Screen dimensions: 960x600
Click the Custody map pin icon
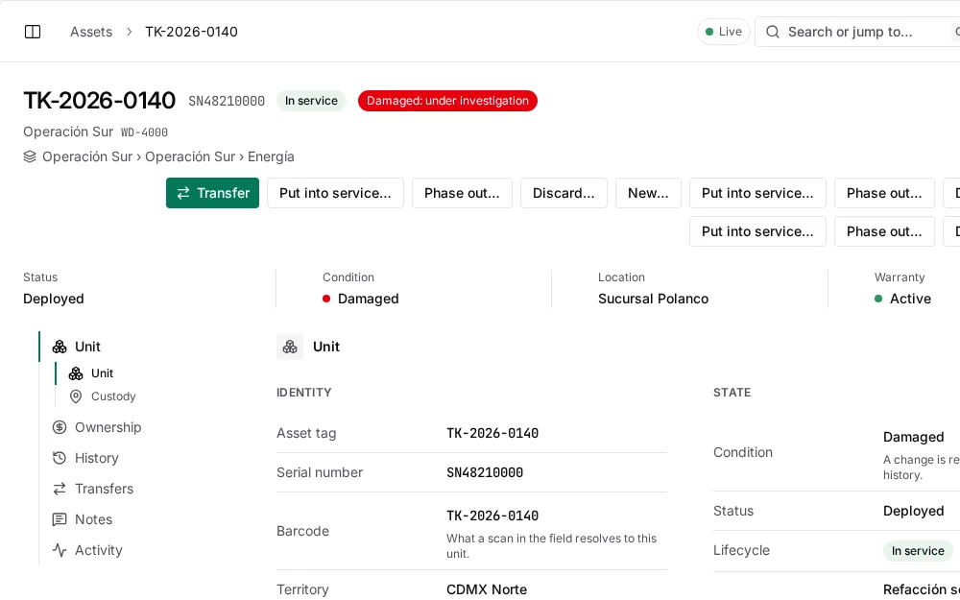click(75, 396)
